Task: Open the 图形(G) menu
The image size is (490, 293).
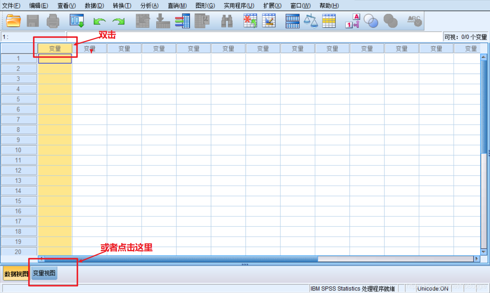Action: point(205,6)
